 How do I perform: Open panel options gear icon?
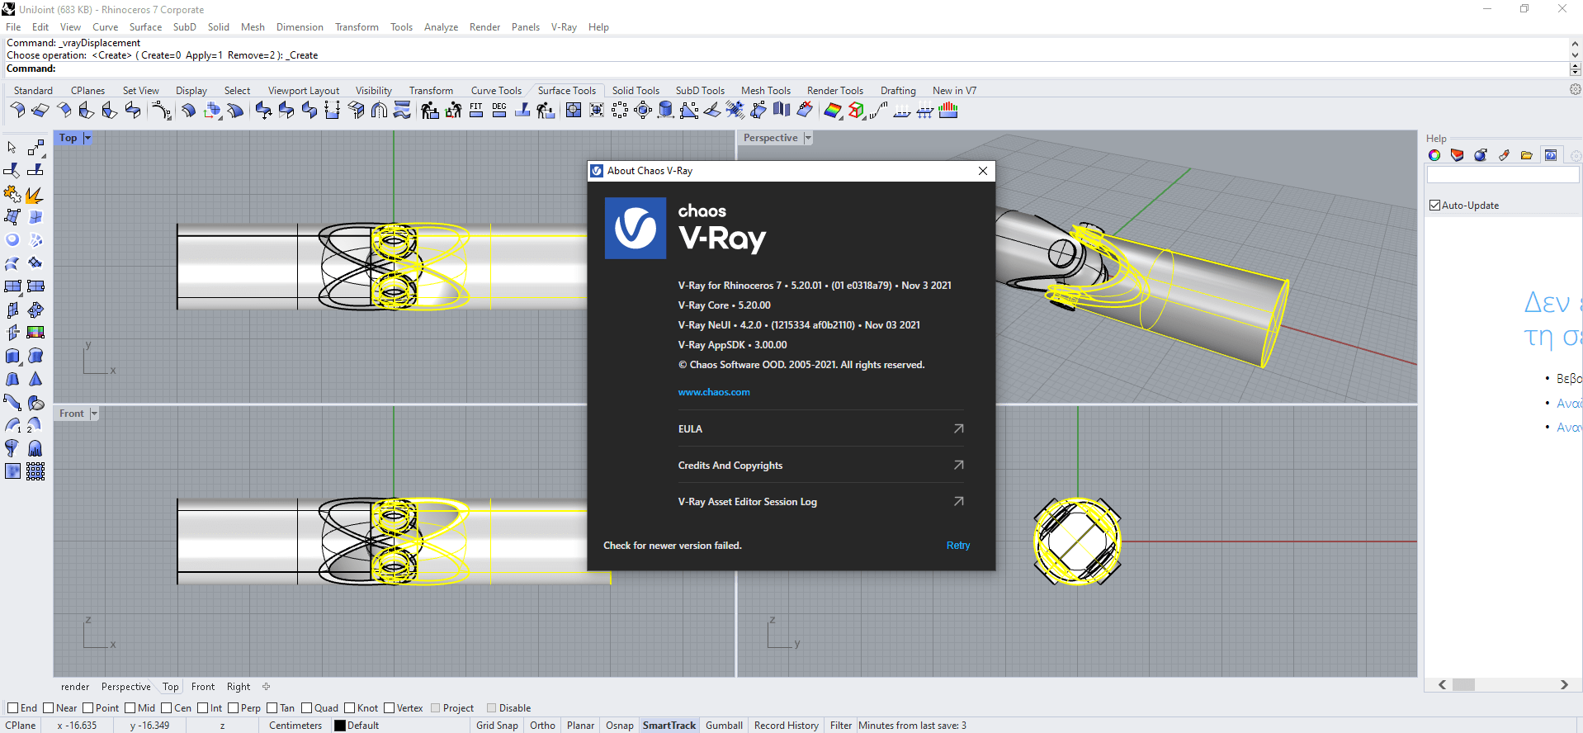pos(1576,155)
